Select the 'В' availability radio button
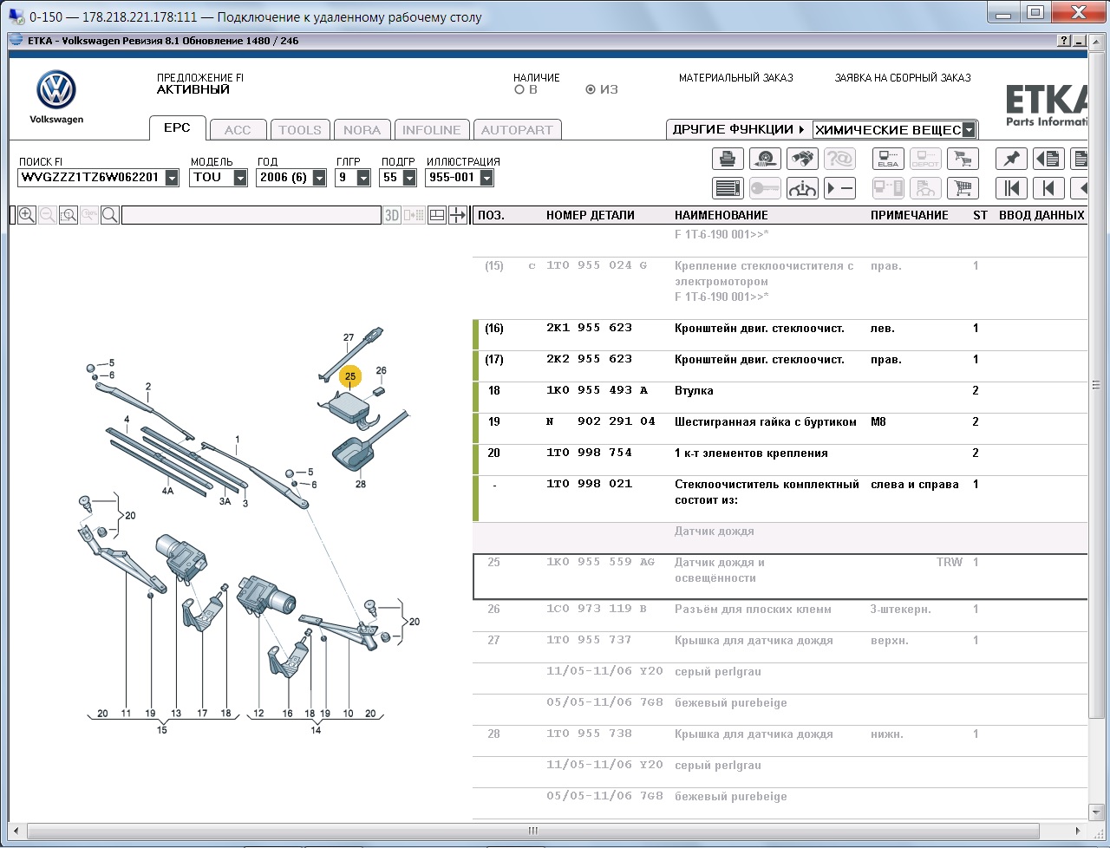1110x848 pixels. point(519,89)
